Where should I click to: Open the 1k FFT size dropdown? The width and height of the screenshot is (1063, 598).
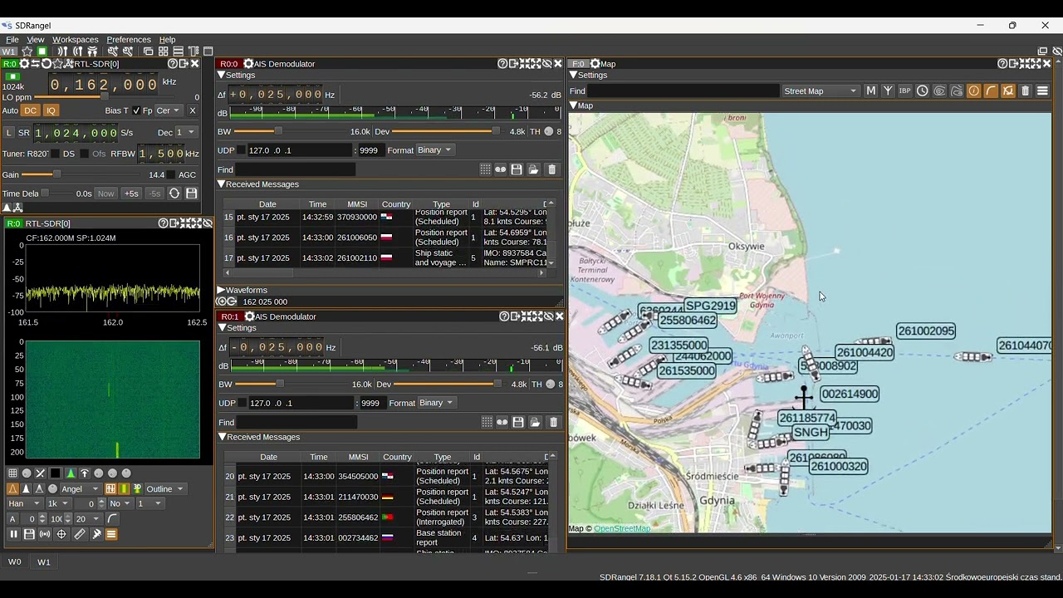point(58,503)
